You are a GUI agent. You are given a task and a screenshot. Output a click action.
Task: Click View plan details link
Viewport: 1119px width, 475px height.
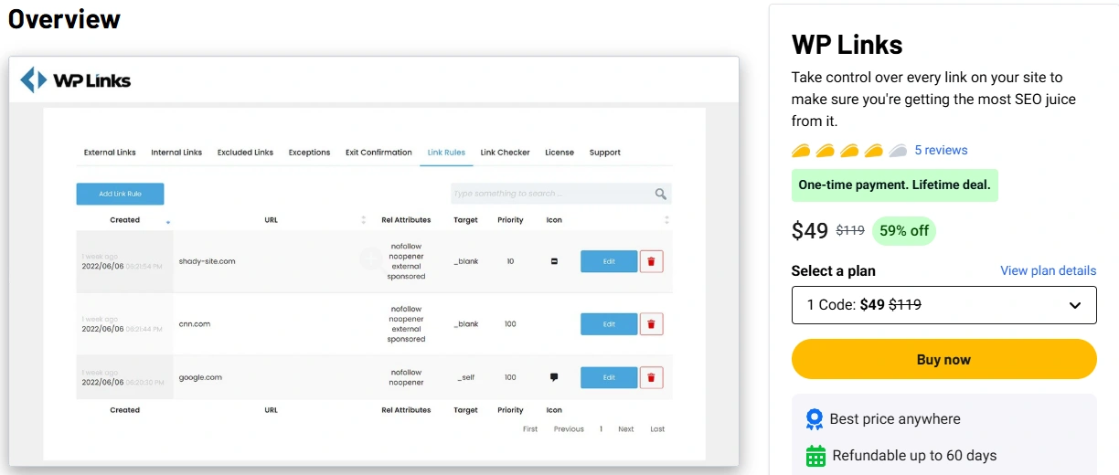coord(1048,270)
